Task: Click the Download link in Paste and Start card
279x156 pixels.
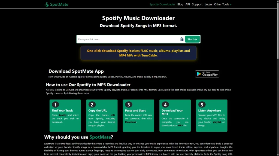Action: point(131,122)
